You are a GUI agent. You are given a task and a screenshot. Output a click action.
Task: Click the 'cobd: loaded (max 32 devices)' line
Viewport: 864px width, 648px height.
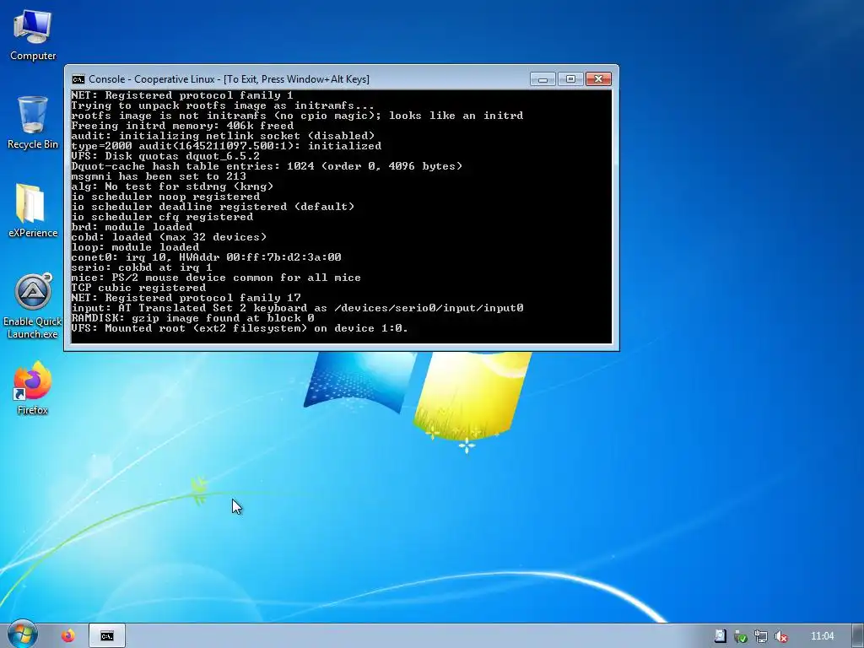169,237
